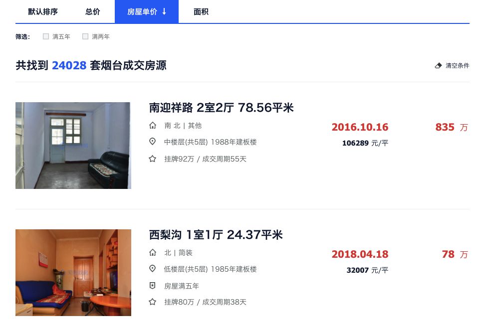The width and height of the screenshot is (489, 334).
Task: Open listing 南迎祥路 2室2厅 78.56平米
Action: pyautogui.click(x=221, y=108)
